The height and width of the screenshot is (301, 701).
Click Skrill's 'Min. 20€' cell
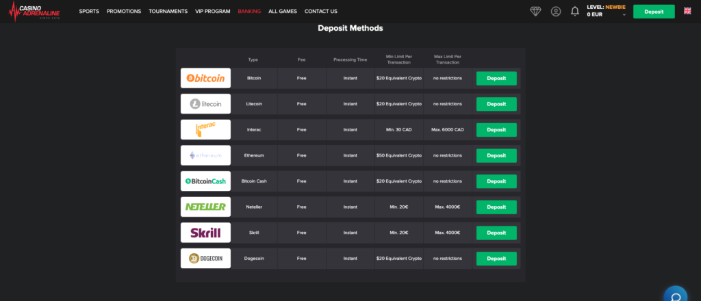(x=399, y=233)
